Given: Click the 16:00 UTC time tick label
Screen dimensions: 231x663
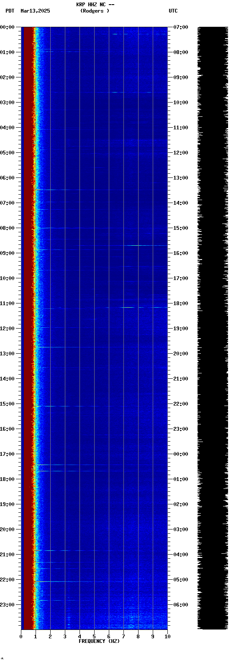Looking at the screenshot, I should [x=181, y=253].
